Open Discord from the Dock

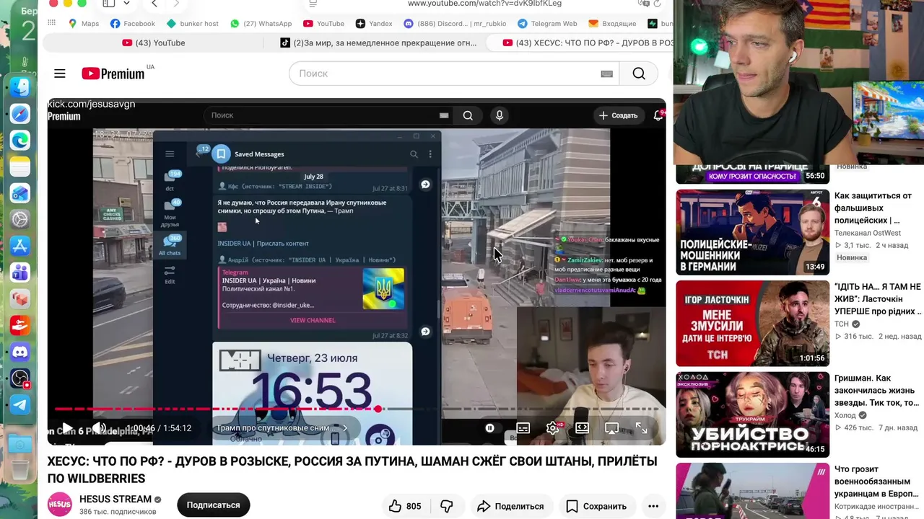[20, 352]
